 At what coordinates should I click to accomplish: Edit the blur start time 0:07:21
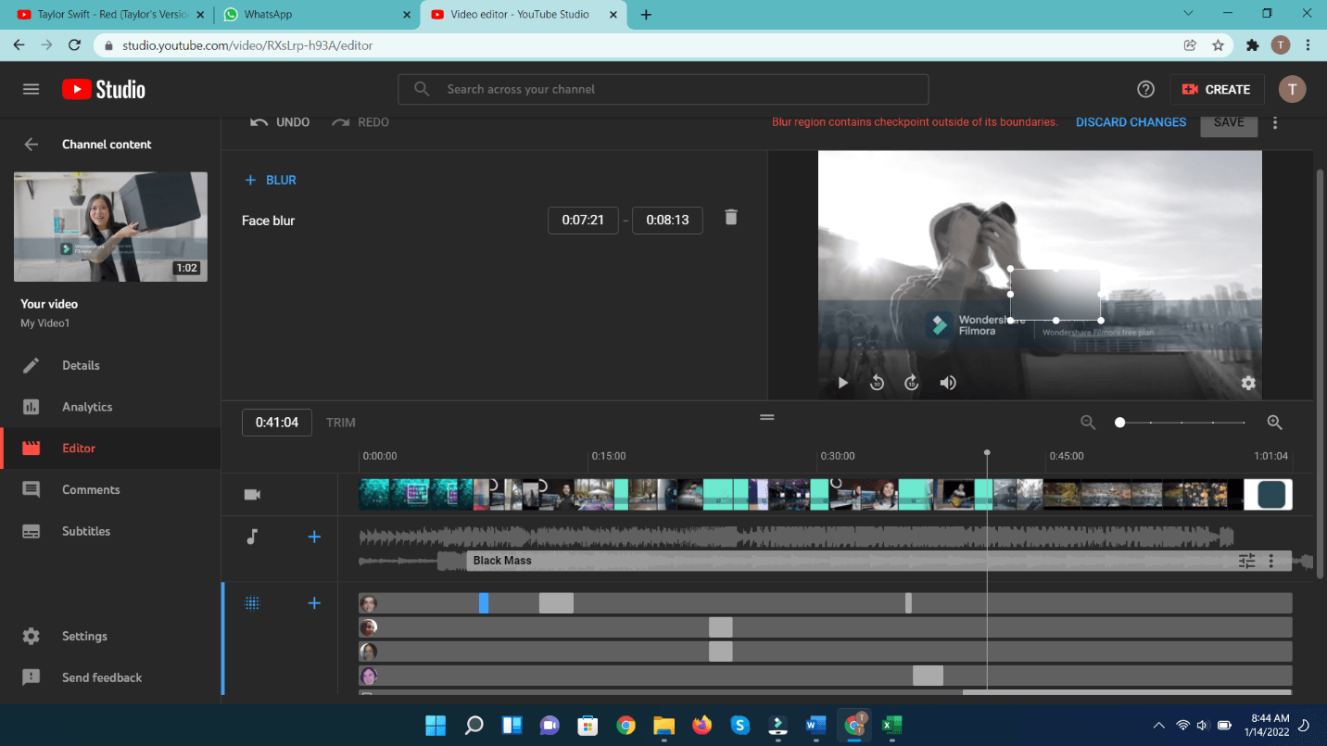tap(583, 221)
